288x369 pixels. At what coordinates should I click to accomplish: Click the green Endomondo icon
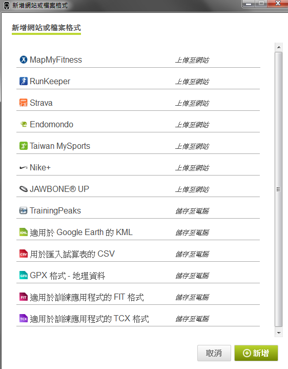[x=23, y=124]
